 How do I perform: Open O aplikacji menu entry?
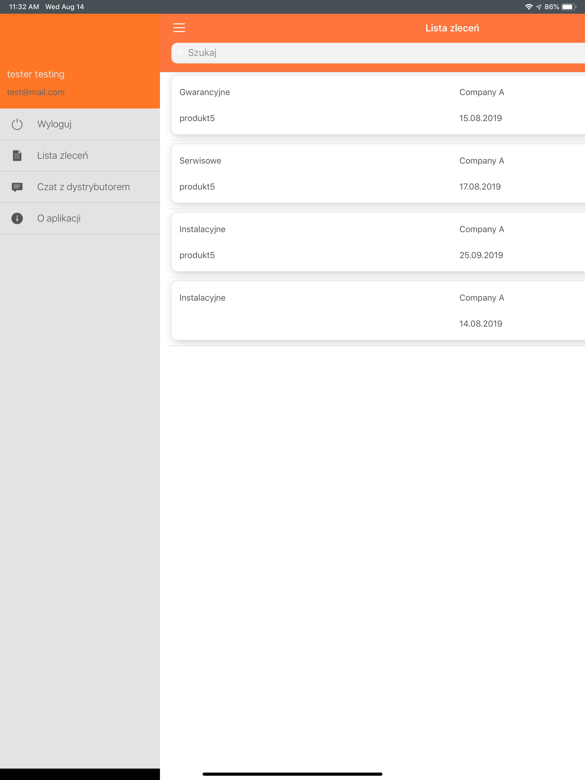[x=80, y=218]
